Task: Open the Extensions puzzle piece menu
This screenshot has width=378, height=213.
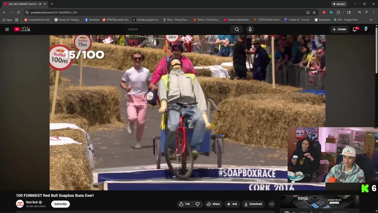Action: tap(338, 12)
